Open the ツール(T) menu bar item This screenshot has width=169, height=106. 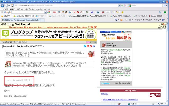tap(38, 9)
